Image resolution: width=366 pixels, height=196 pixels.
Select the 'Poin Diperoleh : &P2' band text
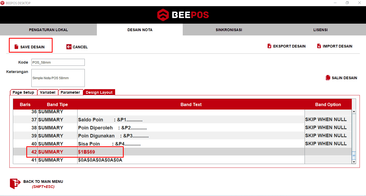(x=112, y=128)
